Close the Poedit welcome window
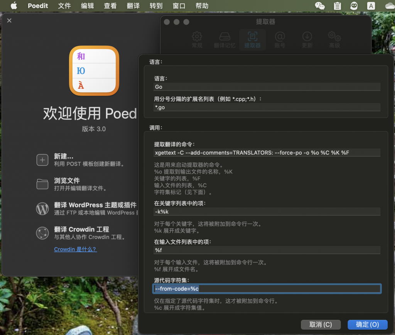The image size is (395, 335). point(9,21)
